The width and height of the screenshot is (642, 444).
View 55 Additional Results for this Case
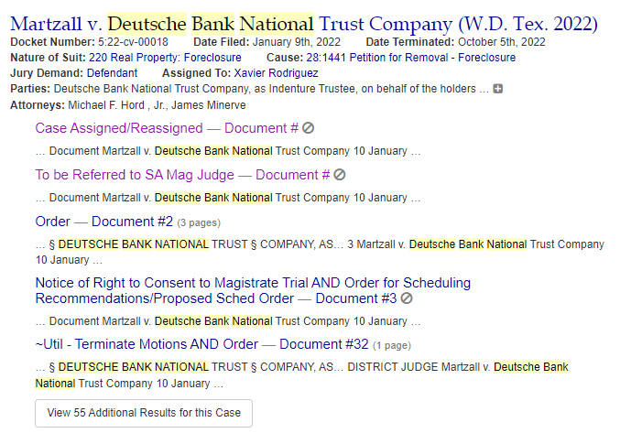tap(144, 413)
